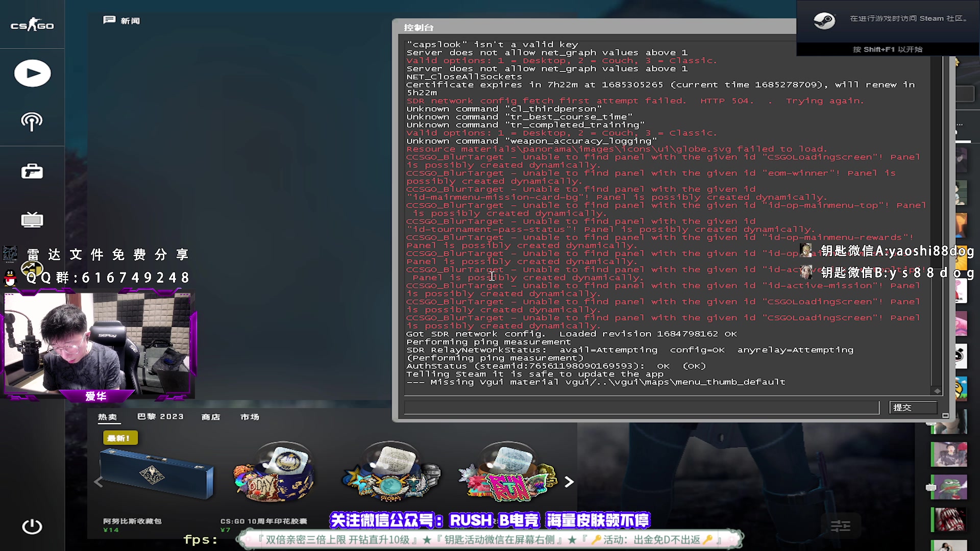Click the 'Performing ping measurement' console line
Screen dimensions: 980x551
click(x=488, y=342)
